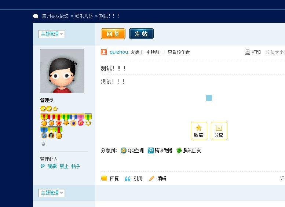Expand the bottom 主题管理 dropdown
The image size is (285, 207).
coord(52,193)
